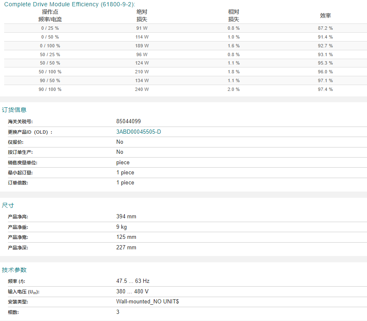
Task: Click the 1.6 % relative loss value
Action: point(234,46)
